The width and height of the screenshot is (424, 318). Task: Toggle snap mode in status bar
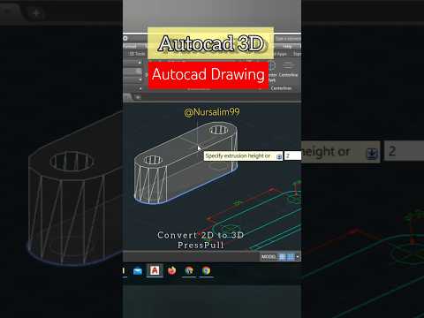(x=291, y=257)
